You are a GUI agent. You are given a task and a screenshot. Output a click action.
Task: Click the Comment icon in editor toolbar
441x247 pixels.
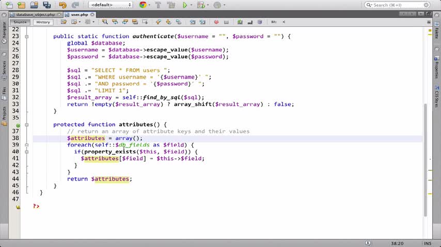(x=240, y=22)
